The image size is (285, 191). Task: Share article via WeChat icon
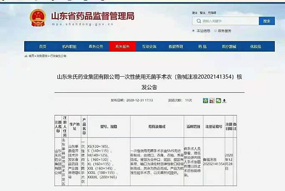[x=218, y=101]
